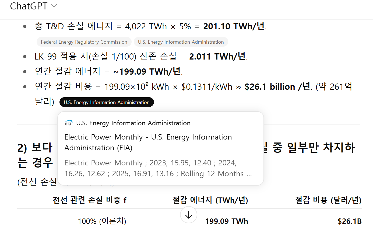The width and height of the screenshot is (373, 233).
Task: Click the 절감 비용 (달러/년) column header
Action: click(x=328, y=200)
